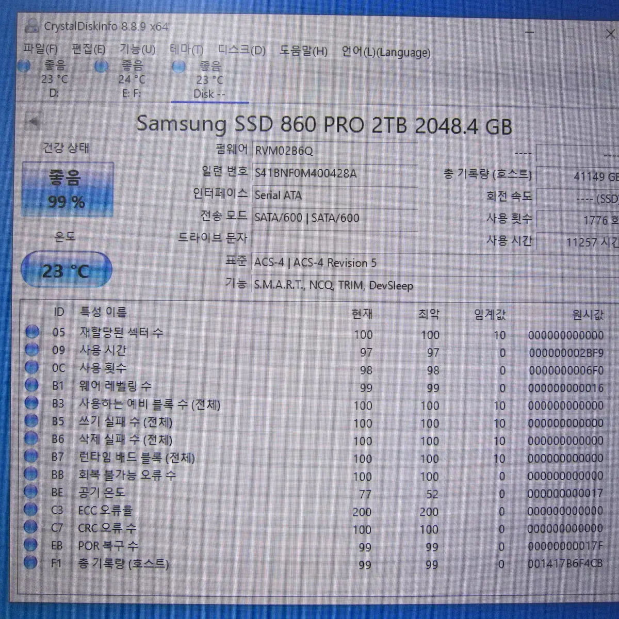
Task: Click status icon for attribute B3
Action: [x=31, y=403]
